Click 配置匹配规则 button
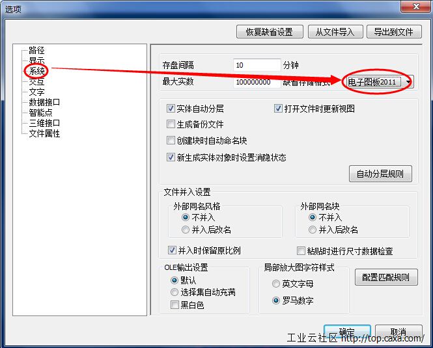Viewport: 433px width, 348px height. pyautogui.click(x=386, y=277)
